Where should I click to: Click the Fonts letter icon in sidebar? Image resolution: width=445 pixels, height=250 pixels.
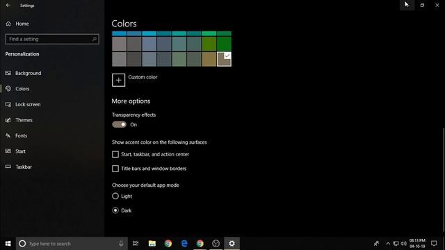(8, 135)
